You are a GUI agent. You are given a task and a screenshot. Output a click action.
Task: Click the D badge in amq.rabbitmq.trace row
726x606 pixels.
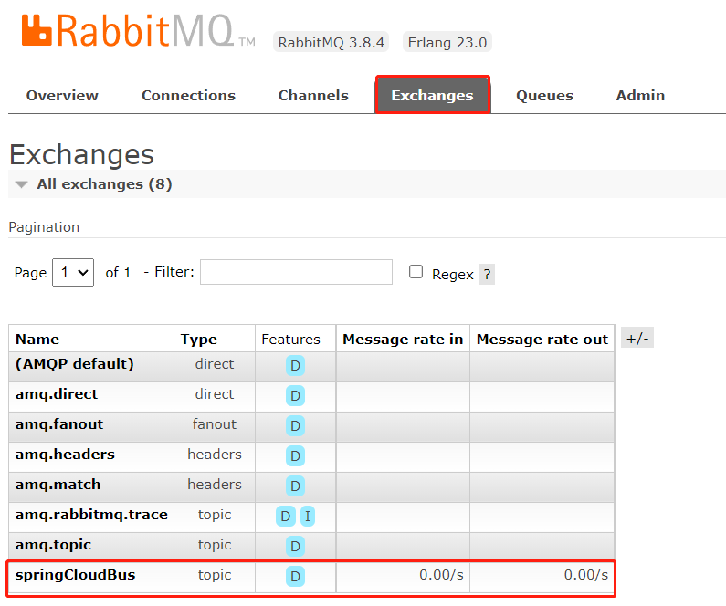286,517
